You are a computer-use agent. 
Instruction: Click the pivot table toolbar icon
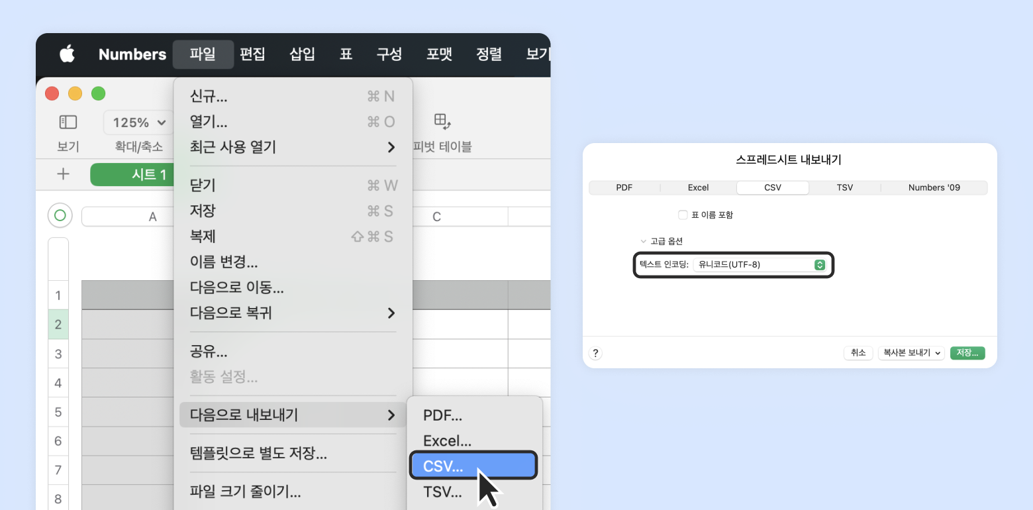pyautogui.click(x=442, y=121)
